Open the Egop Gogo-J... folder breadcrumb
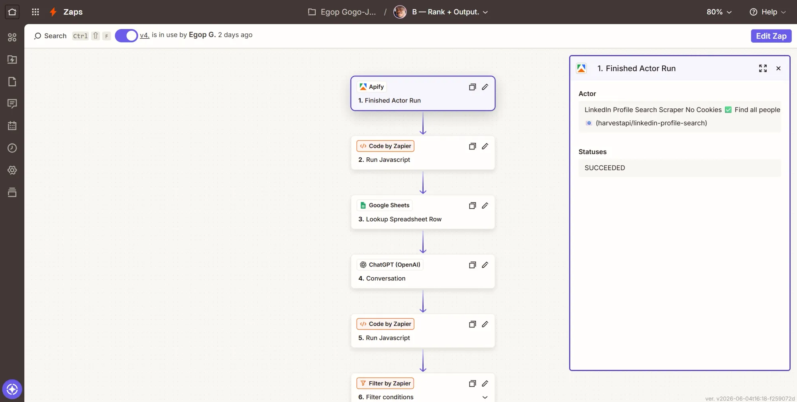The height and width of the screenshot is (402, 797). coord(342,12)
